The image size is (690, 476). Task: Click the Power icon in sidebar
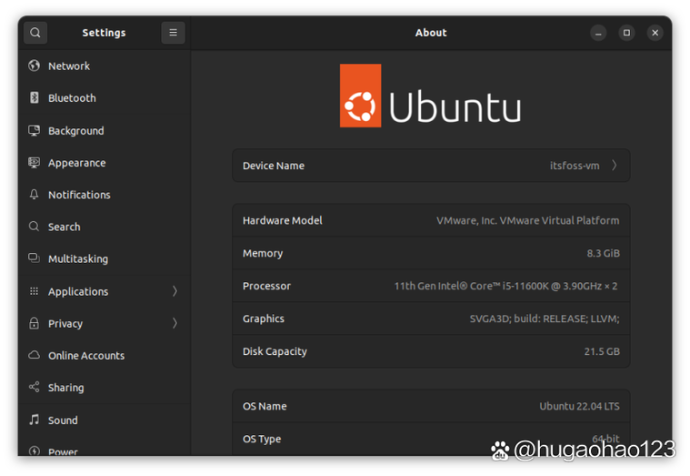tap(34, 451)
